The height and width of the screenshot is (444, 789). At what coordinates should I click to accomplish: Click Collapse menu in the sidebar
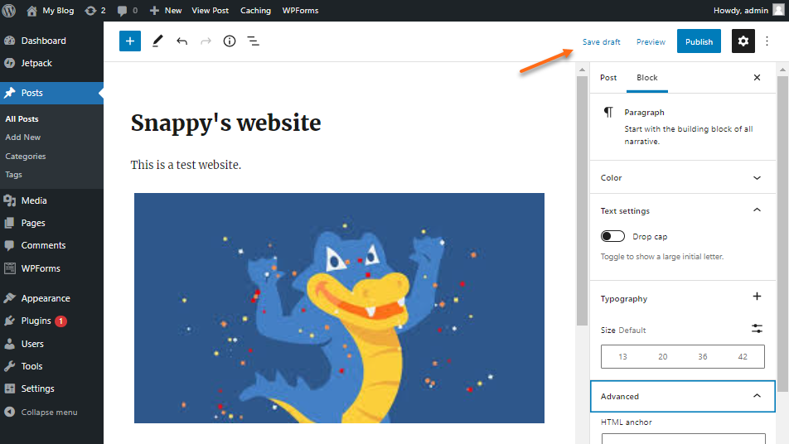point(51,412)
